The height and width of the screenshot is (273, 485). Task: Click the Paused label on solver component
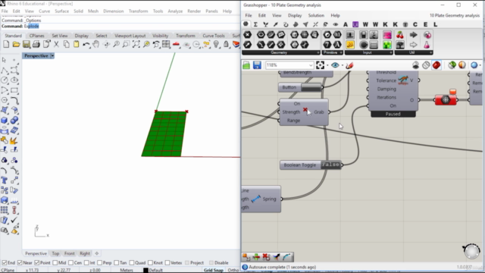point(393,114)
